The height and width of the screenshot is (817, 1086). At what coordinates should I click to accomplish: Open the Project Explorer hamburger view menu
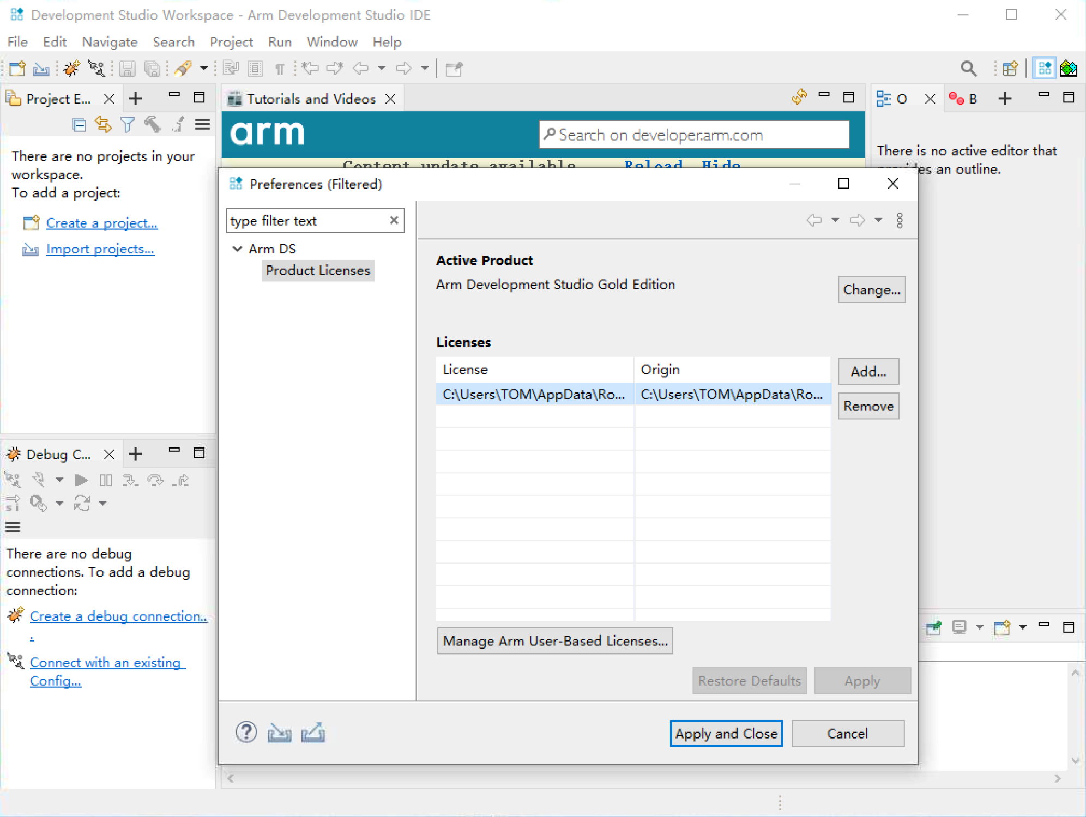point(202,125)
